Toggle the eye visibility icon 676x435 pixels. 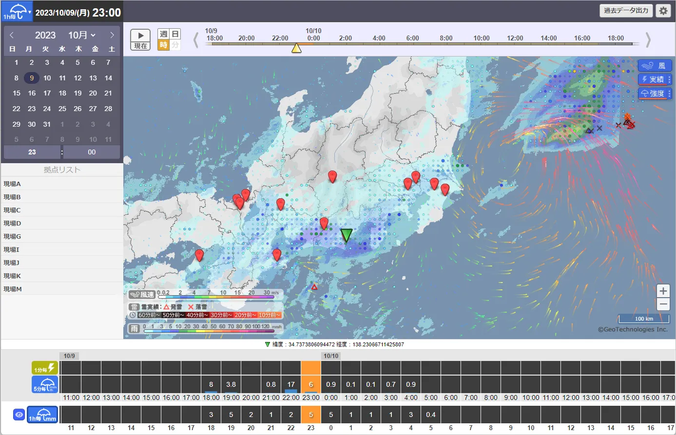[x=19, y=415]
